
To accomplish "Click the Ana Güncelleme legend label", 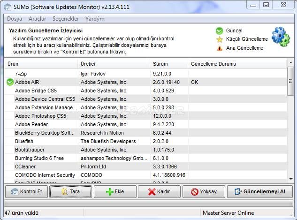I will [x=244, y=48].
